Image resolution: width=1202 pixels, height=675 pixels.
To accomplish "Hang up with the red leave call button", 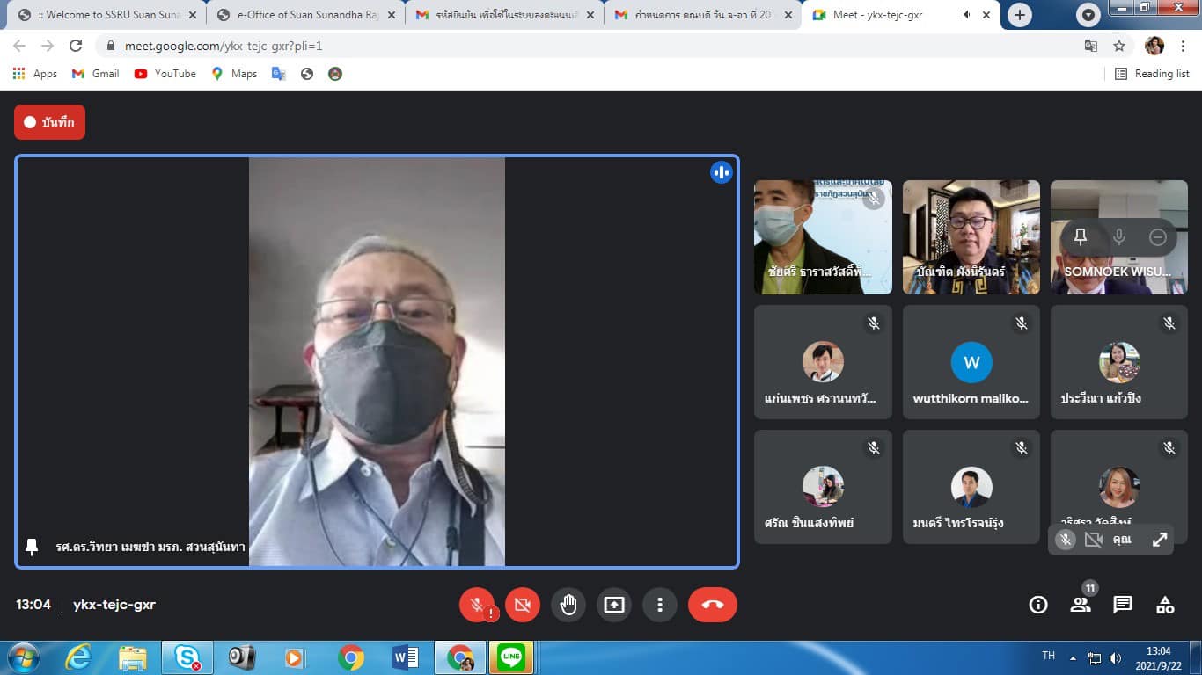I will point(712,605).
